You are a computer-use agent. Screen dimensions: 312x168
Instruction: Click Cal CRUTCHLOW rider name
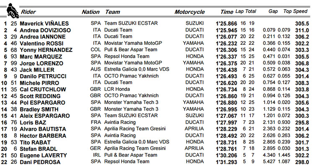tap(43, 90)
